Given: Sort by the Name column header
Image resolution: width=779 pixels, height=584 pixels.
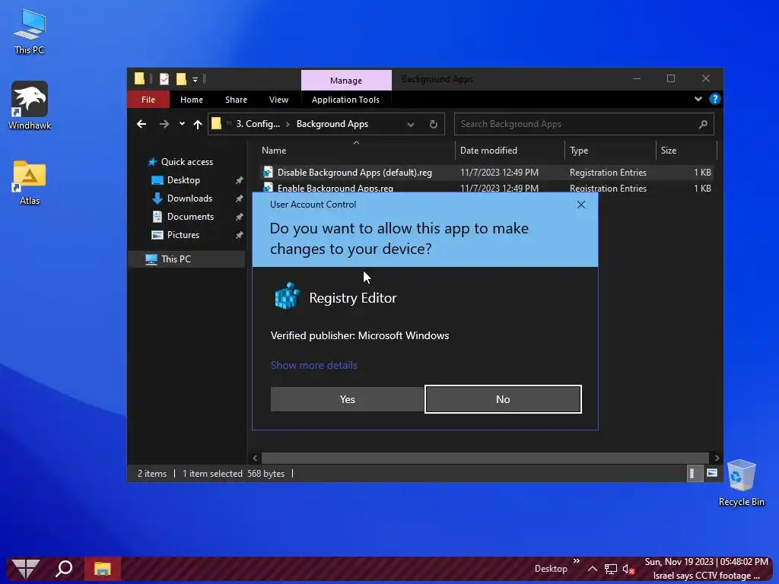Looking at the screenshot, I should (x=355, y=151).
